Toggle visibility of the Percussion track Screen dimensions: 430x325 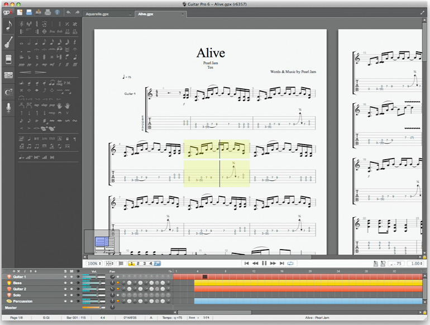[x=78, y=301]
